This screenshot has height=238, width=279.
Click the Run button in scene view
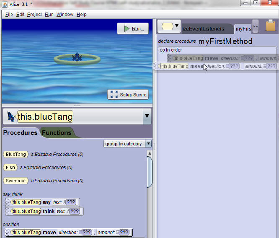(x=133, y=28)
